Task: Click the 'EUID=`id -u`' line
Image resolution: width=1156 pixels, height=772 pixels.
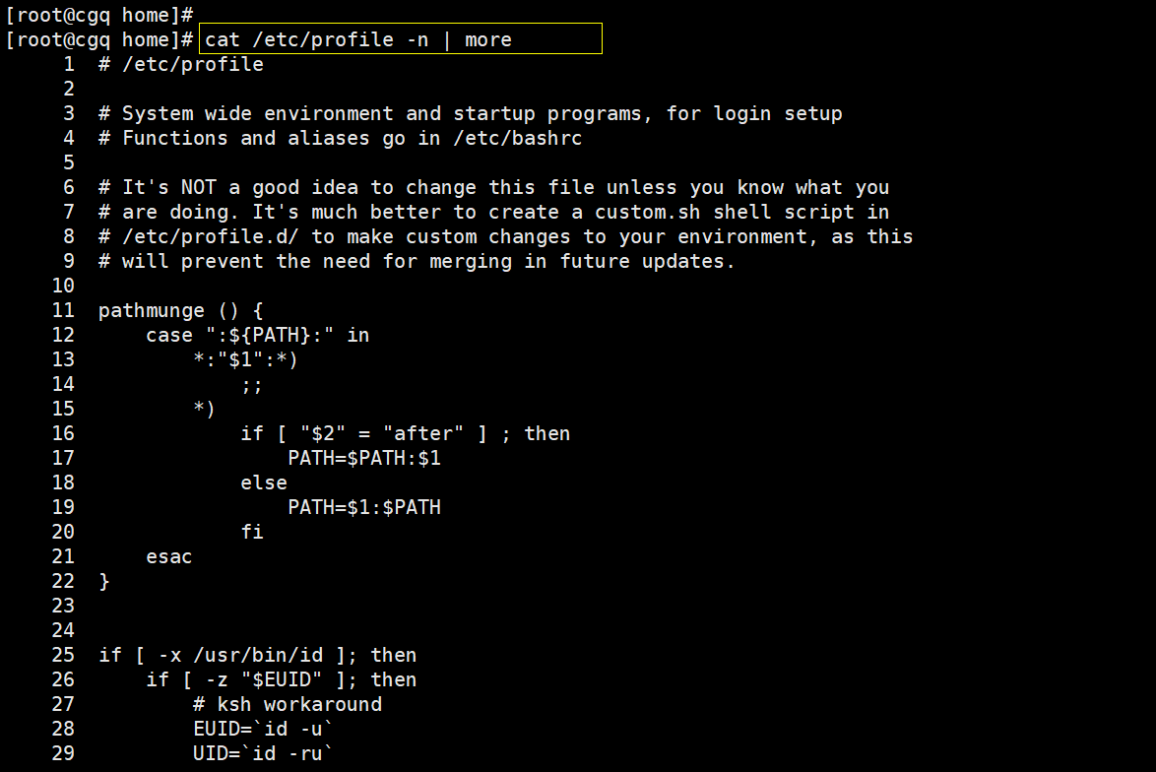Action: tap(264, 729)
